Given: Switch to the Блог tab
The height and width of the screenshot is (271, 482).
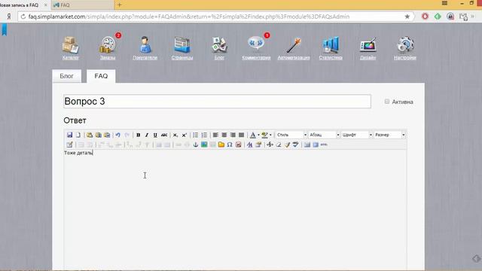Looking at the screenshot, I should coord(67,76).
